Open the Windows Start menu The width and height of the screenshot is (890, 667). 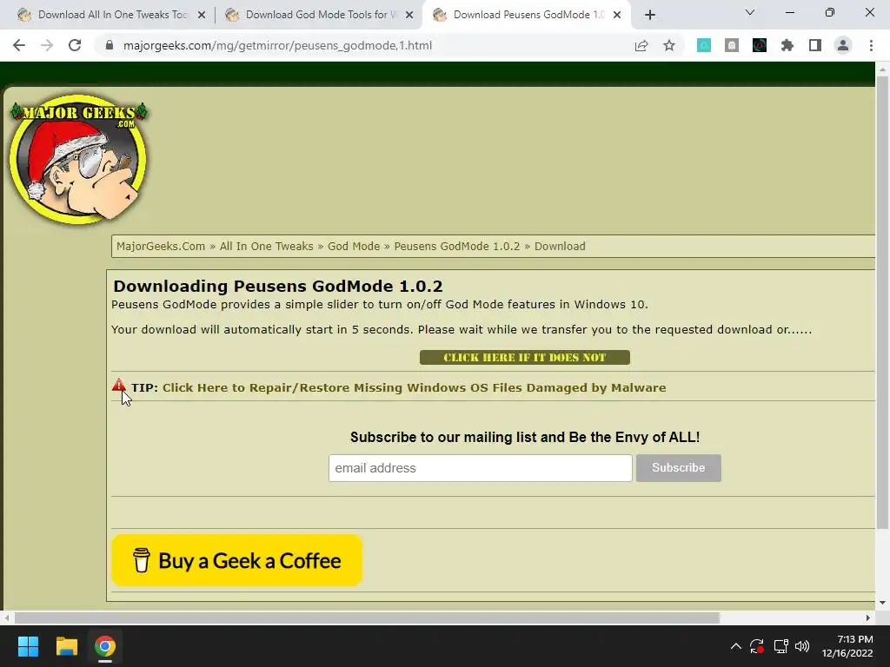(28, 646)
